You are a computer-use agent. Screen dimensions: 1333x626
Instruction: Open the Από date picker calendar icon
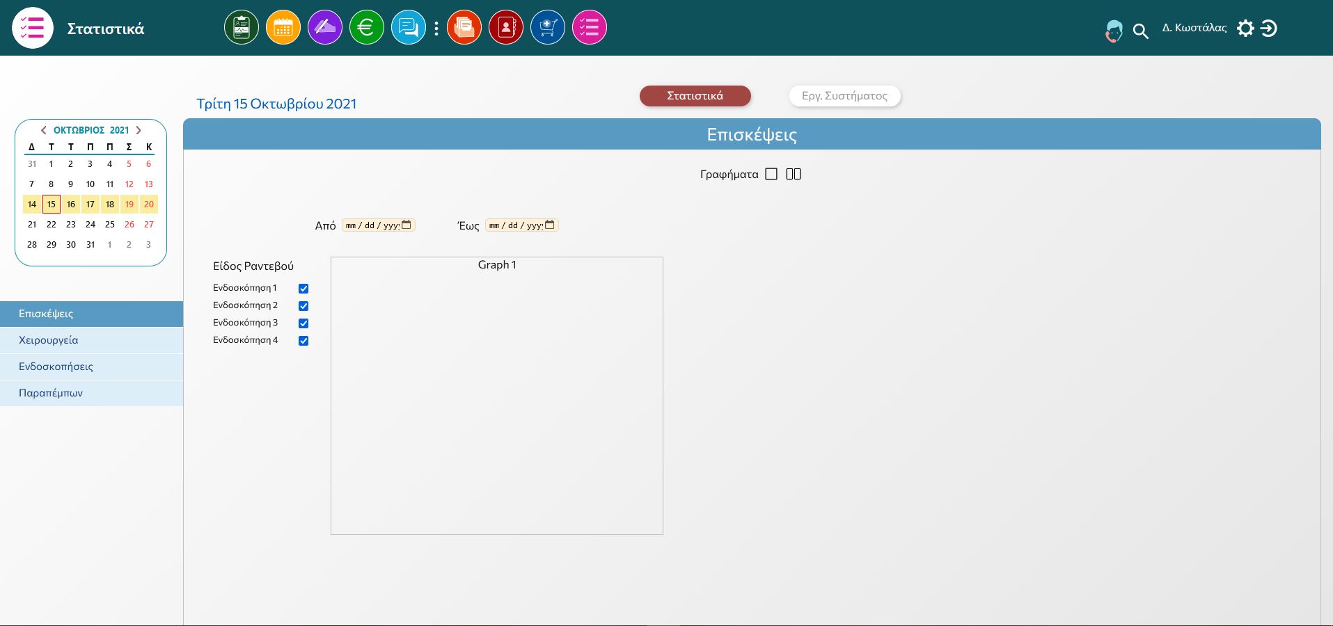407,225
